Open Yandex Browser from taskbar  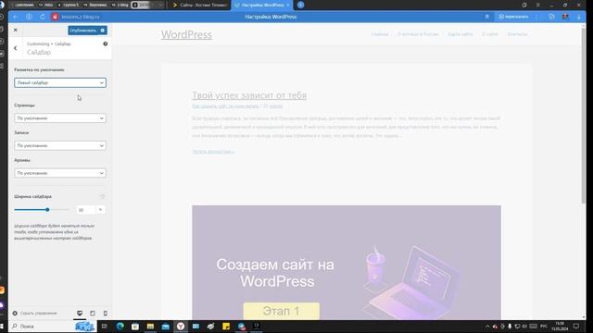(x=181, y=327)
